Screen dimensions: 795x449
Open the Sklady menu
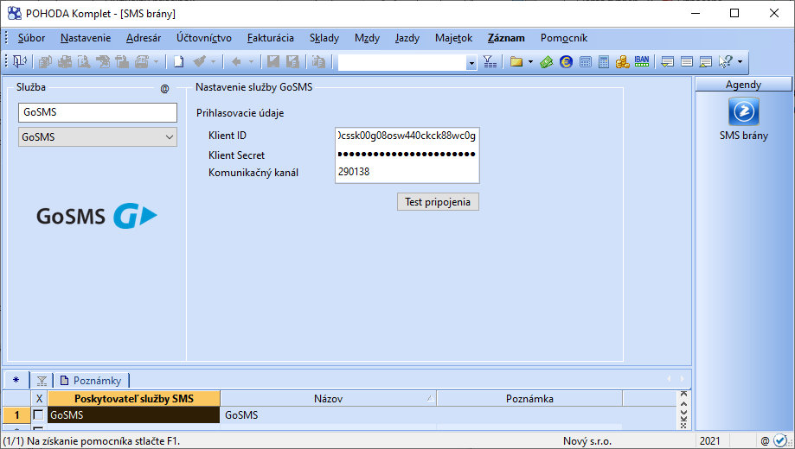tap(324, 38)
